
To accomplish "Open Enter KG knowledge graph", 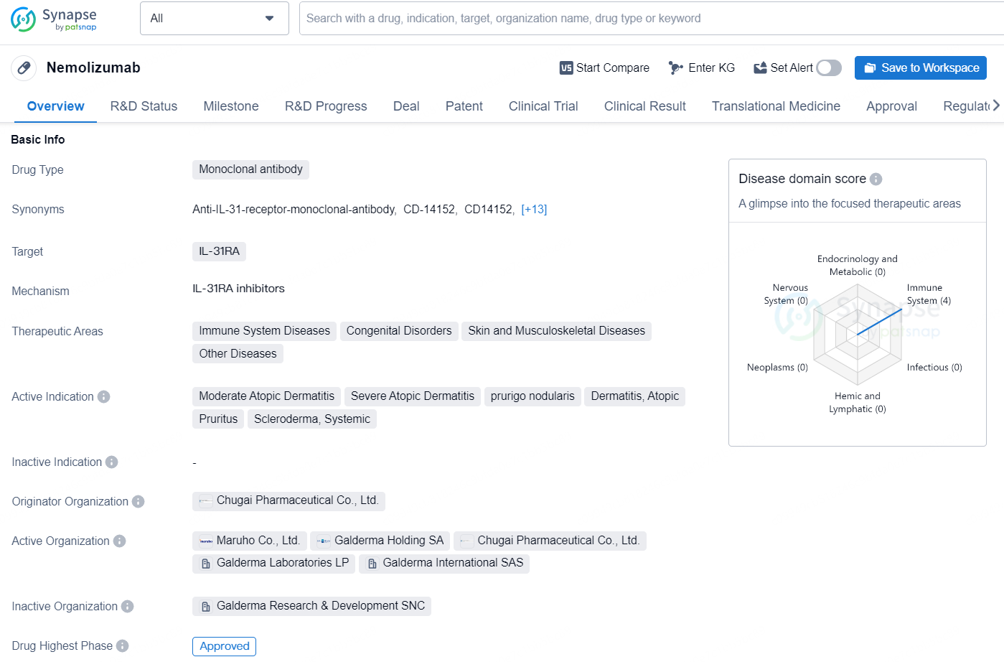I will click(x=701, y=68).
